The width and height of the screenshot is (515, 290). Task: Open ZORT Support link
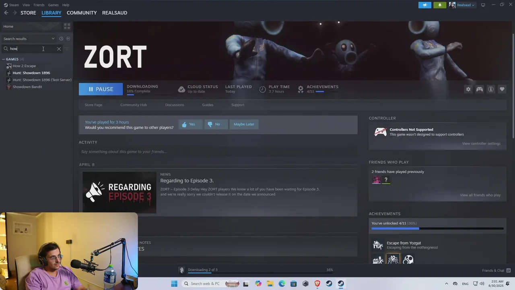point(238,105)
